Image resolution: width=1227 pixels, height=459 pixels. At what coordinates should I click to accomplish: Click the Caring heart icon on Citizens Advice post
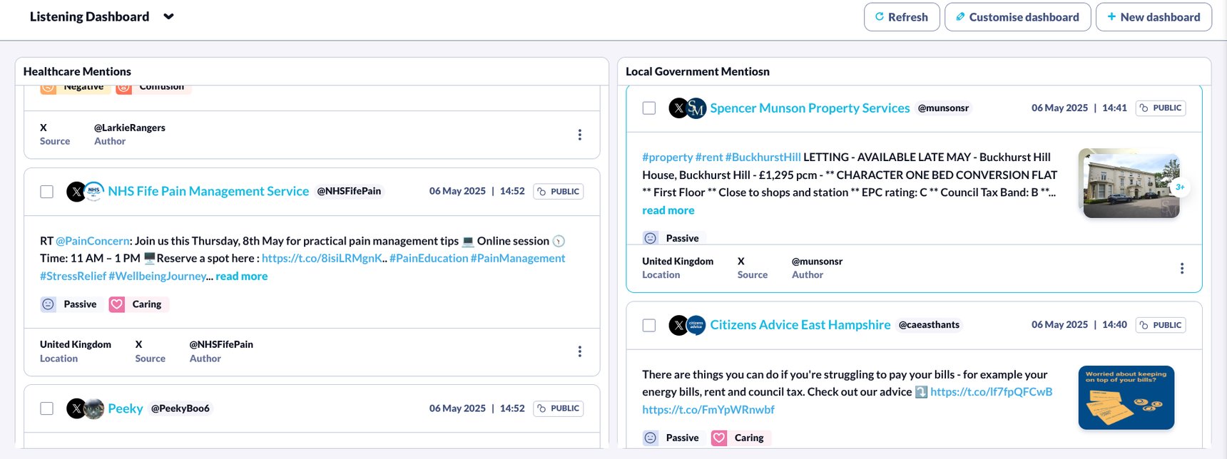point(719,437)
